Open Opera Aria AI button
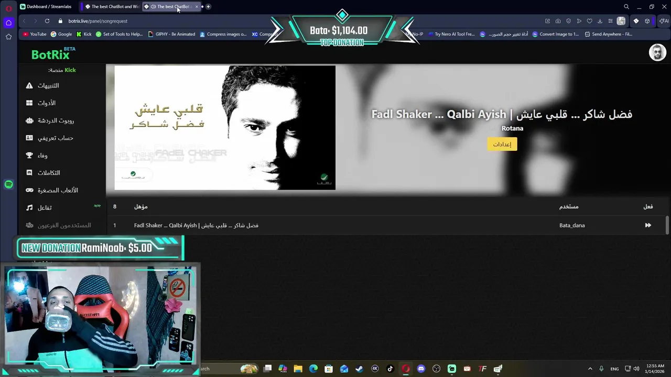671x377 pixels. click(x=664, y=21)
